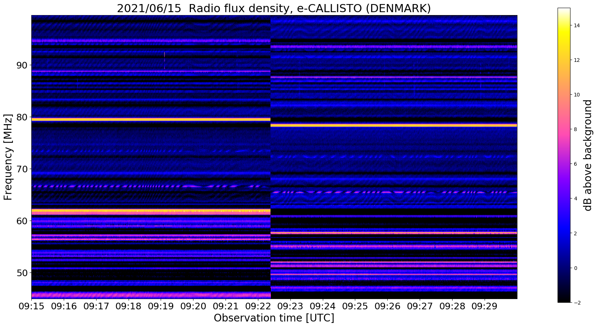
Task: Click the 60 MHz frequency tick label
Action: pyautogui.click(x=22, y=221)
